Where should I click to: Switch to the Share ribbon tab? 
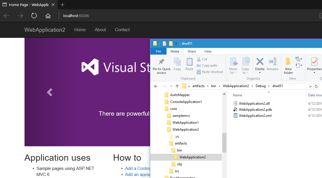click(x=192, y=51)
